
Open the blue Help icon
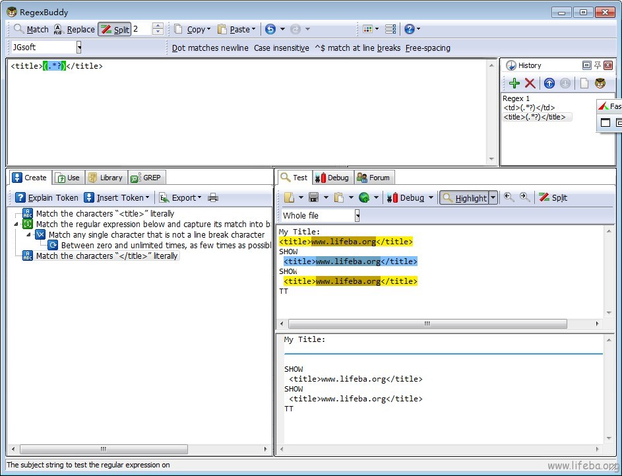click(410, 29)
